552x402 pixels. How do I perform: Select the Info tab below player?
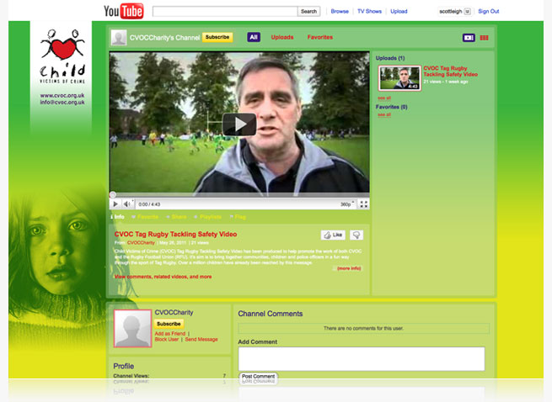(x=118, y=217)
